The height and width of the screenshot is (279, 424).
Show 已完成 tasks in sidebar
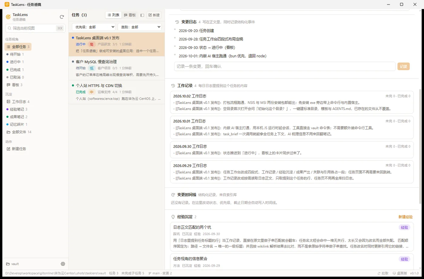coord(15,70)
